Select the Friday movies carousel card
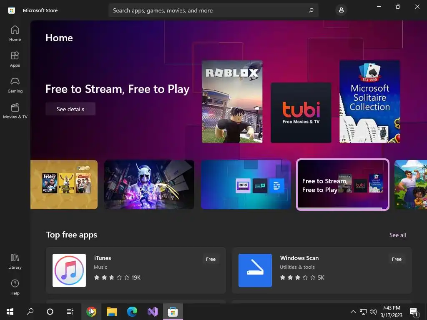The image size is (427, 320). point(64,185)
